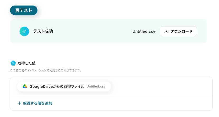Open the 取得する値を追加 link
The height and width of the screenshot is (117, 219).
(37, 103)
